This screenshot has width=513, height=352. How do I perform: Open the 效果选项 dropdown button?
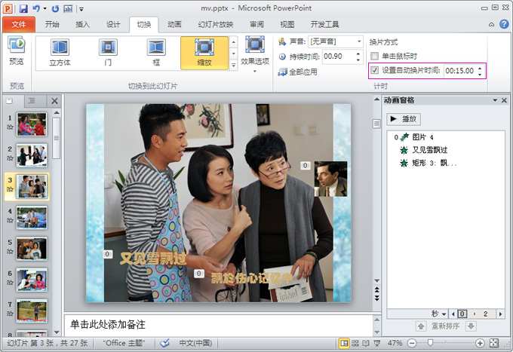click(254, 54)
